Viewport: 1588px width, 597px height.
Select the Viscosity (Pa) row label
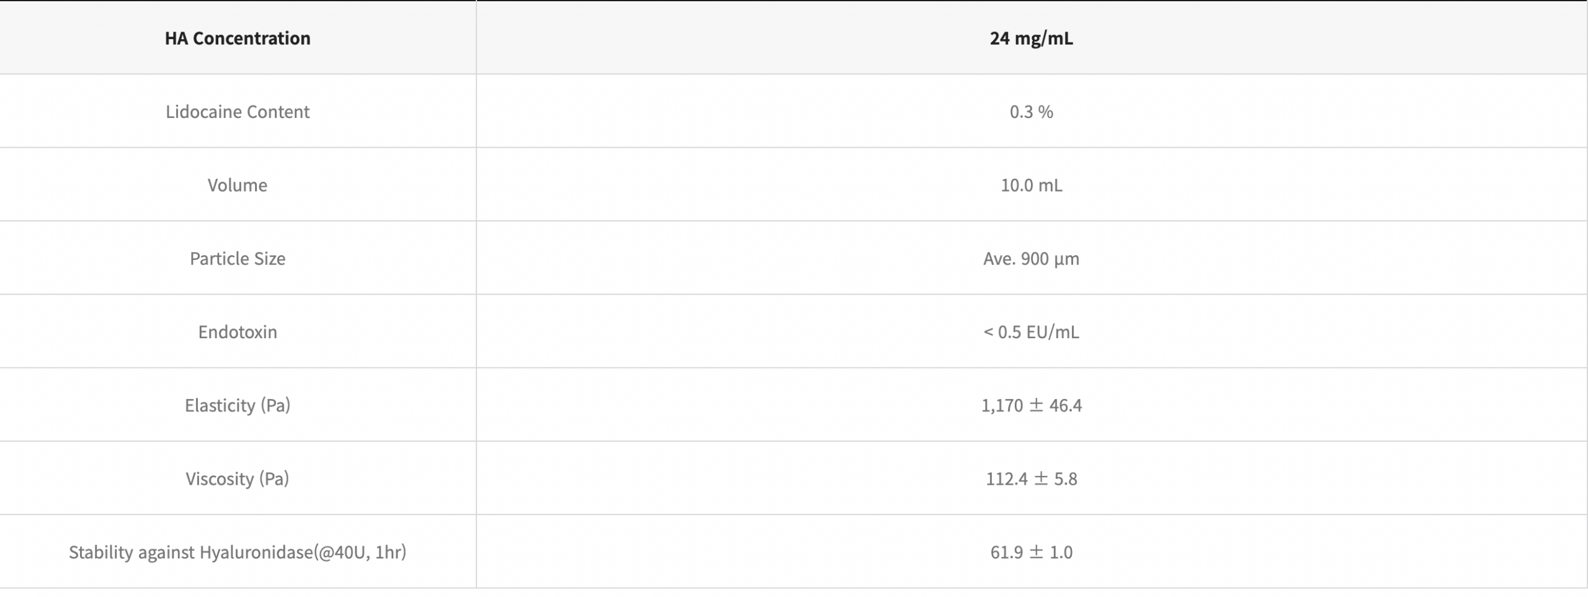pyautogui.click(x=238, y=478)
